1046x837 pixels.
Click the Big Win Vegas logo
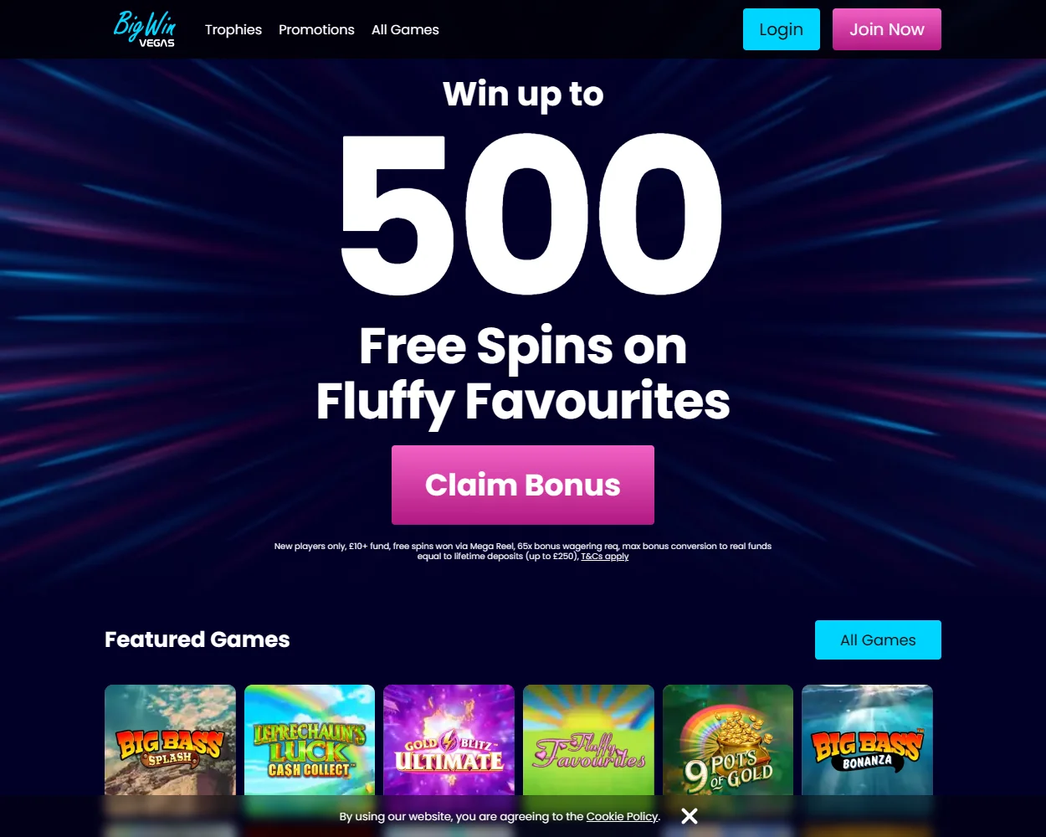(x=144, y=28)
